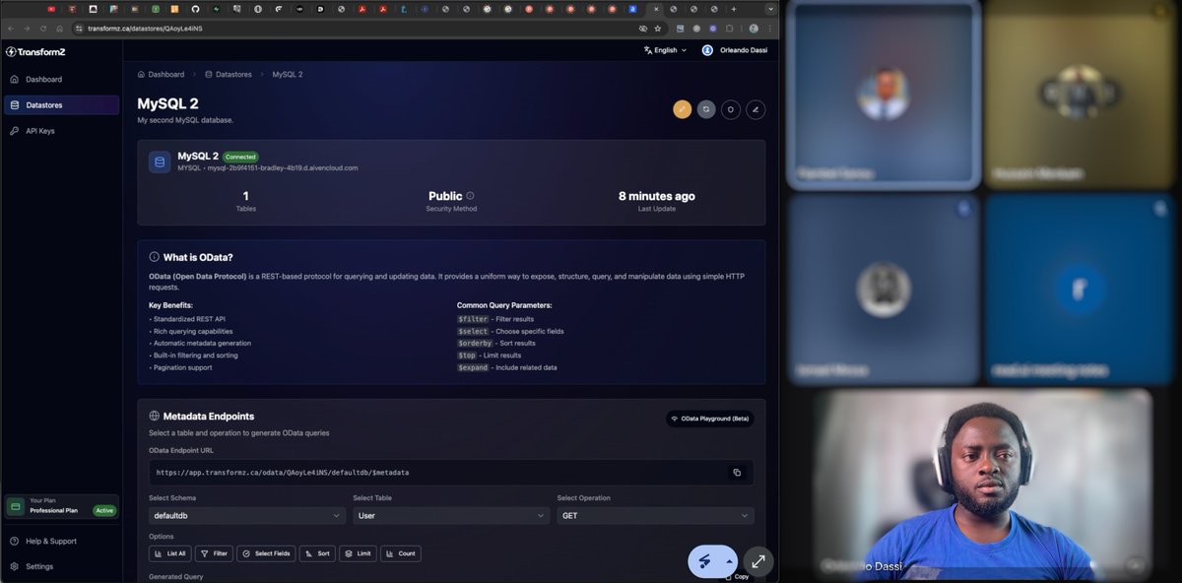
Task: Click the Select Fields option button
Action: (266, 553)
